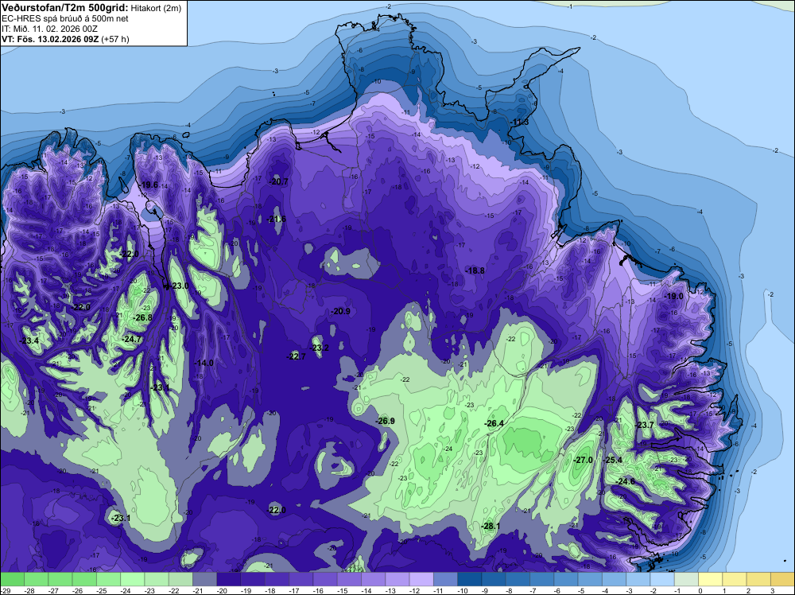The width and height of the screenshot is (795, 595).
Task: Click the -28.1 temperature value on the map
Action: coord(491,526)
